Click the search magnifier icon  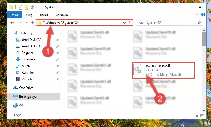pos(199,23)
